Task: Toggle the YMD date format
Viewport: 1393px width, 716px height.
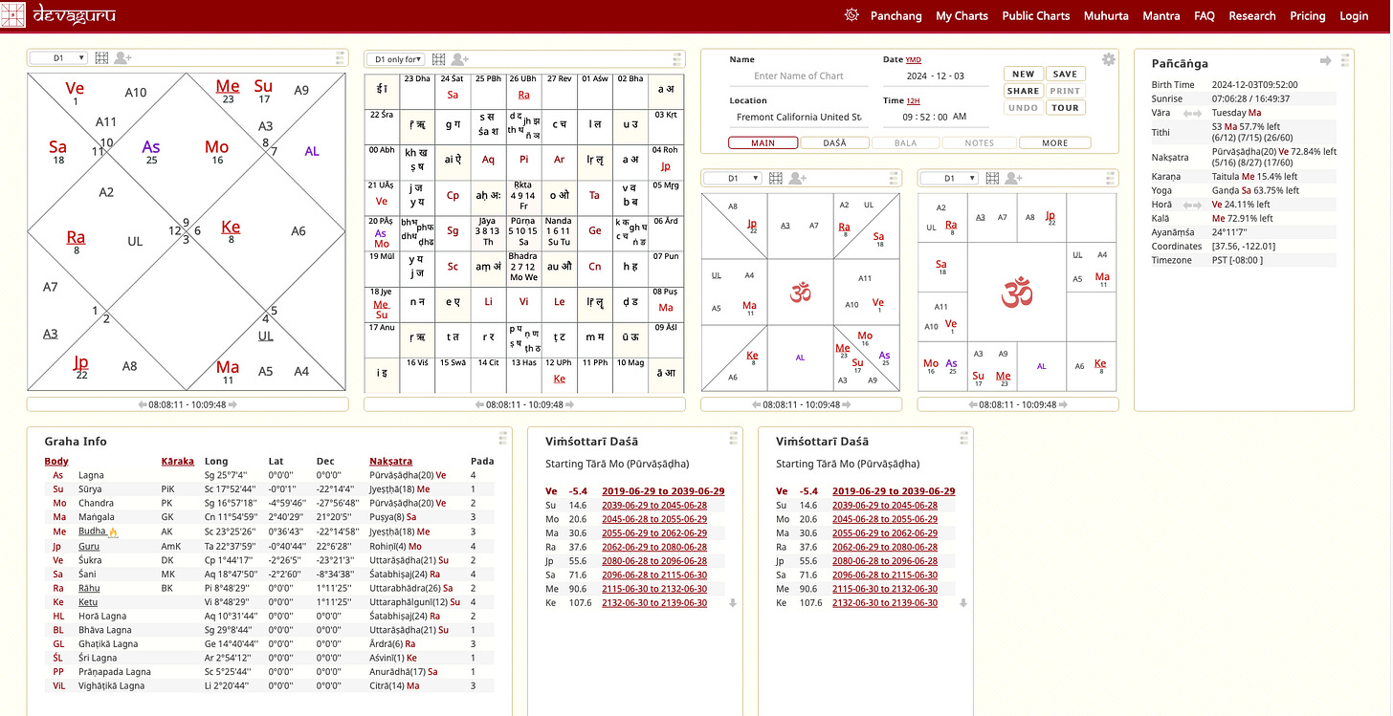Action: click(x=914, y=60)
